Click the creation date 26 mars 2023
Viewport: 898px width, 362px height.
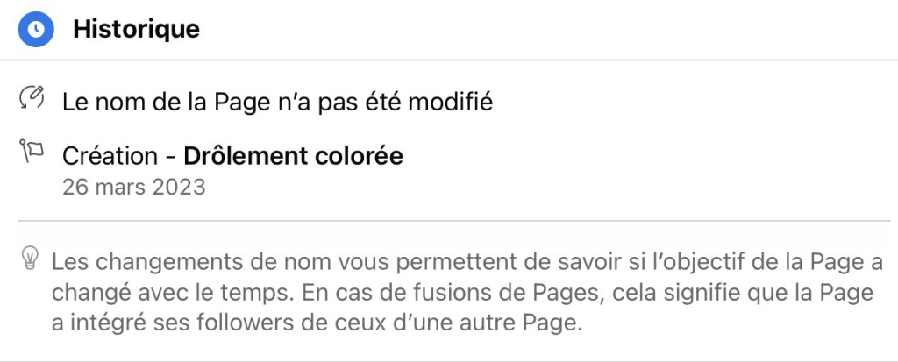(133, 187)
